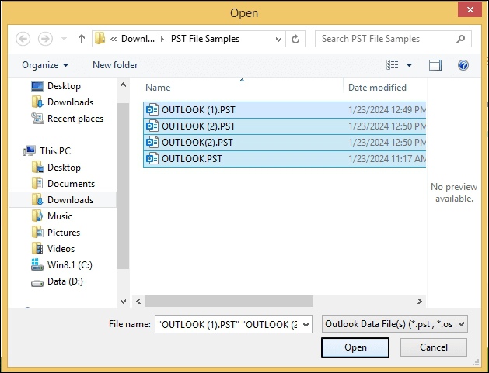The image size is (489, 373).
Task: Click date 1/23/2024 12:49 PM
Action: tap(387, 110)
